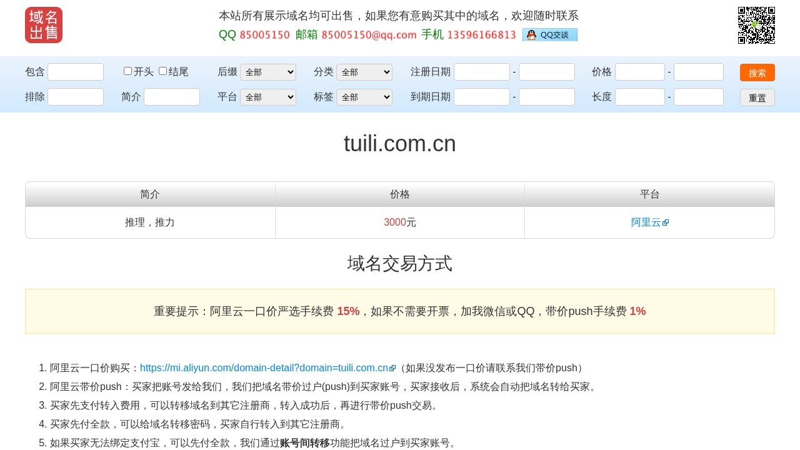Click the QQ penguin icon on QQ交谈 button
The width and height of the screenshot is (800, 450).
pos(531,35)
